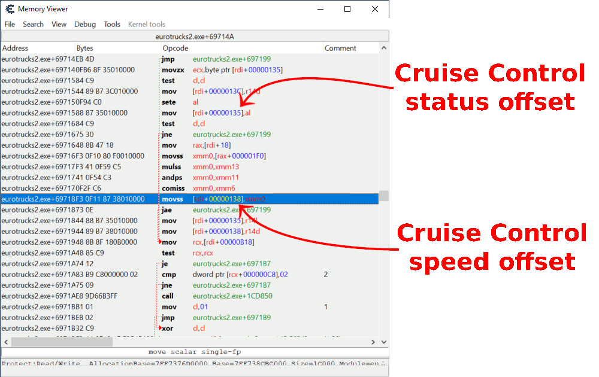Click the 'move scalar single-fp' description bar
599x377 pixels.
pyautogui.click(x=195, y=352)
